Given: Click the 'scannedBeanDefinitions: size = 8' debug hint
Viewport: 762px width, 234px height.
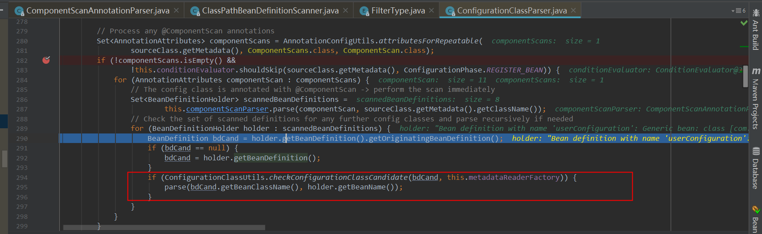Looking at the screenshot, I should pyautogui.click(x=427, y=99).
